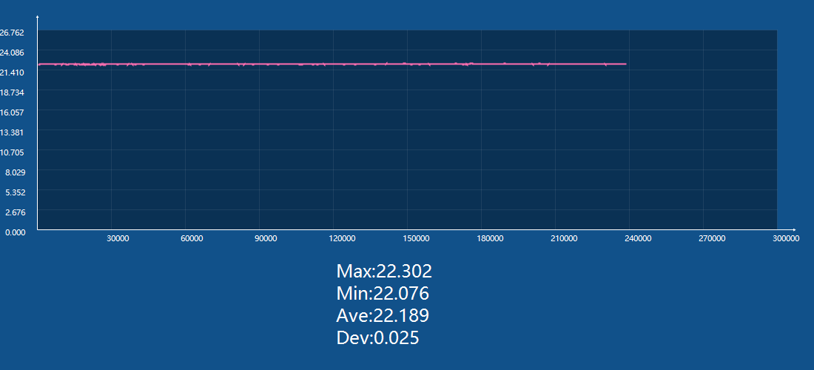The image size is (814, 370).
Task: Click x-axis label 180000
Action: point(490,238)
